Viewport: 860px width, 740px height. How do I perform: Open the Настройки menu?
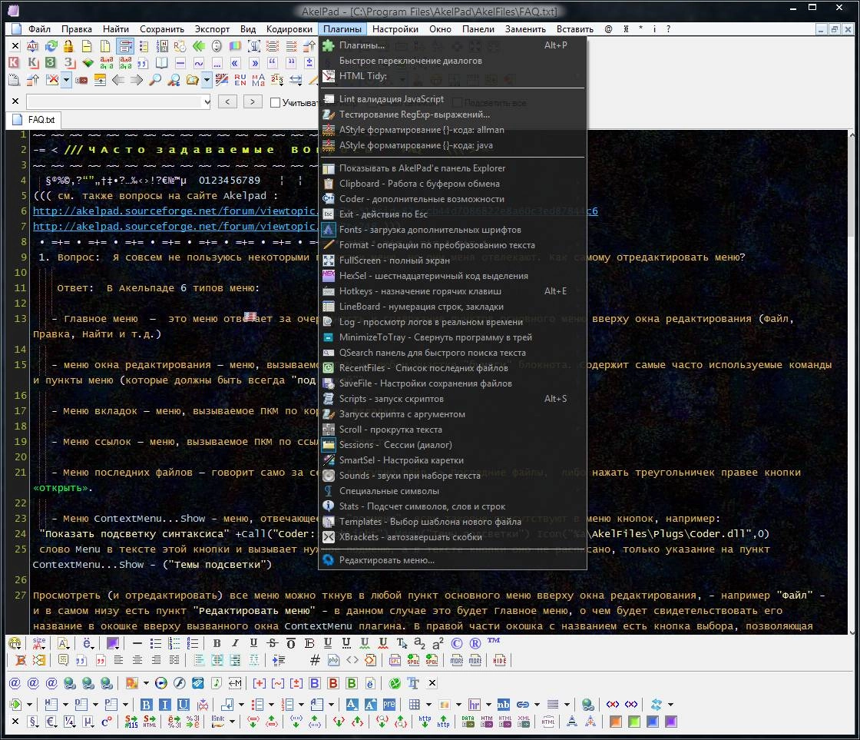pos(395,29)
